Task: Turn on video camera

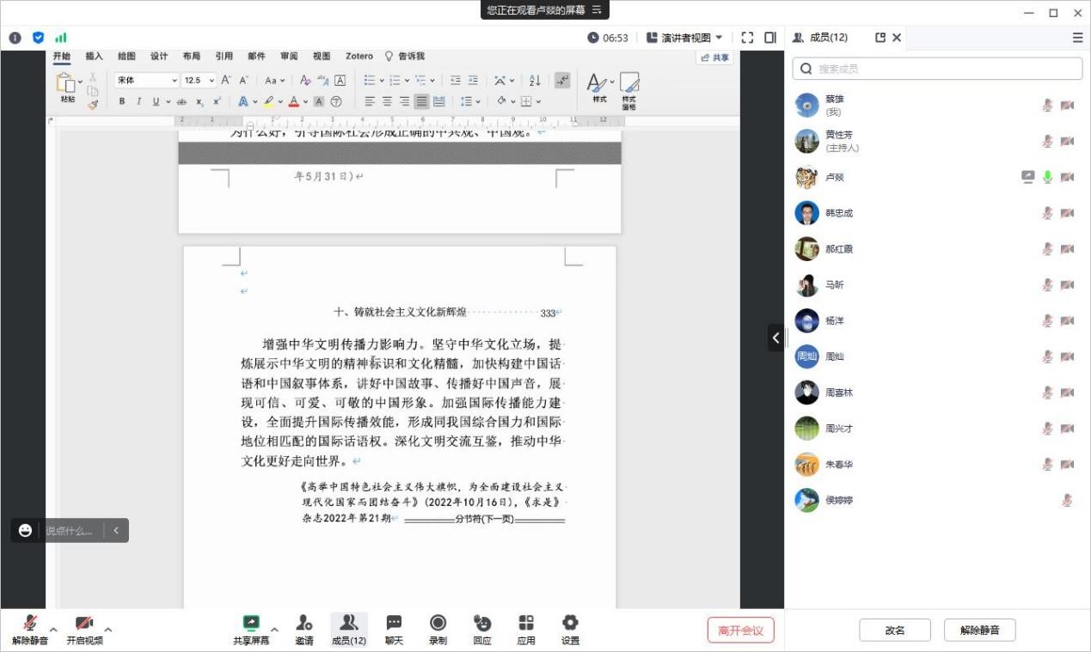Action: click(84, 624)
